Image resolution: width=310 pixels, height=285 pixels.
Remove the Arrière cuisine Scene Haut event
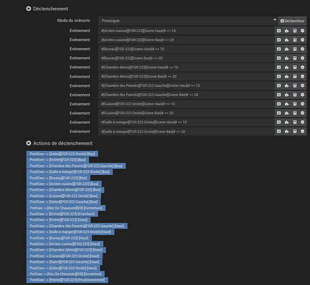303,31
